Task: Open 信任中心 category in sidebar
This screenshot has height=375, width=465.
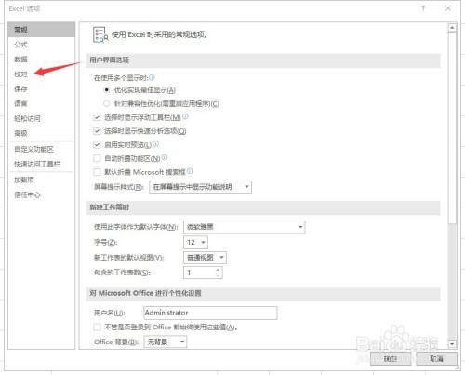Action: 42,194
